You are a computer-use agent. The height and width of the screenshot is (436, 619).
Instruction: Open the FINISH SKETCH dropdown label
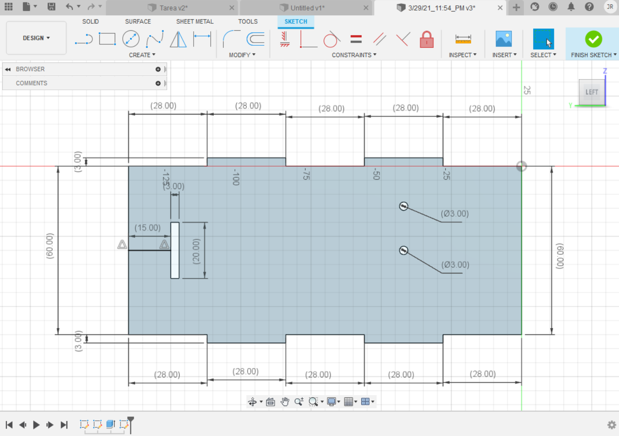[x=593, y=55]
